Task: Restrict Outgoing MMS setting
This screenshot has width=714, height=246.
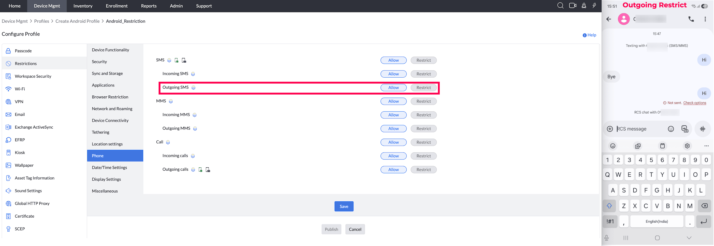Action: [x=423, y=129]
